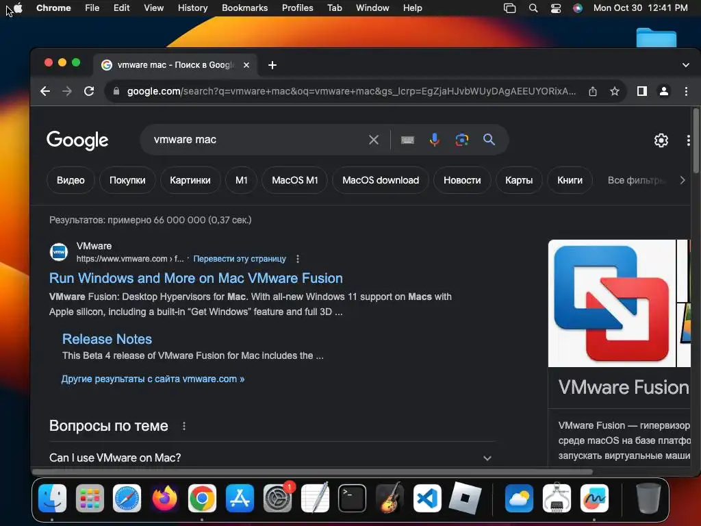Open System Information from the Dock
Viewport: 701px width, 526px height.
coord(557,499)
